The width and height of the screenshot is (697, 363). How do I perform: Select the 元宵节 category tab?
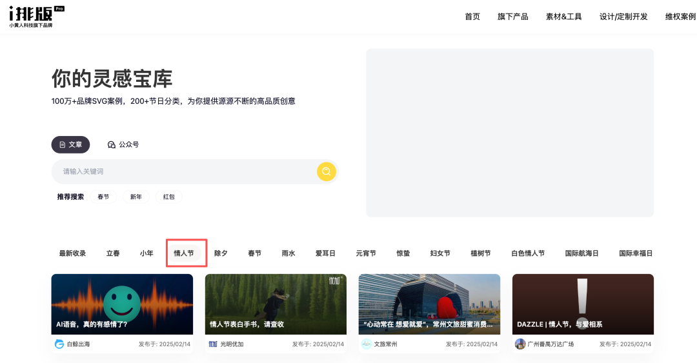point(366,253)
